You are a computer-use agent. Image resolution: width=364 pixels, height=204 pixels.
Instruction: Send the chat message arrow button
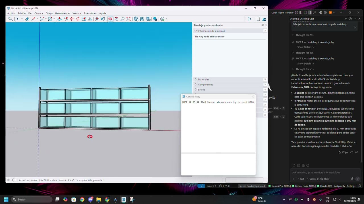(357, 179)
